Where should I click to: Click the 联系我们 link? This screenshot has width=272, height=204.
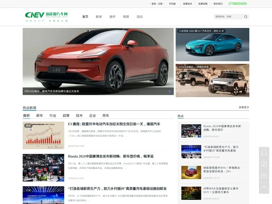pyautogui.click(x=218, y=4)
